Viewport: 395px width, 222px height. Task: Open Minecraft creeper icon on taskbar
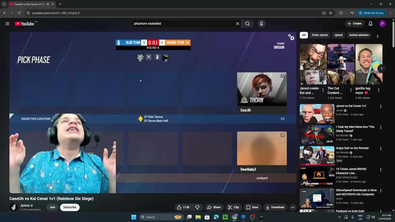[x=225, y=217]
